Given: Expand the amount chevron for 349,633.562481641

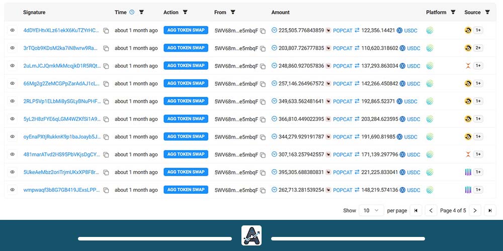Looking at the screenshot, I should tap(274, 101).
